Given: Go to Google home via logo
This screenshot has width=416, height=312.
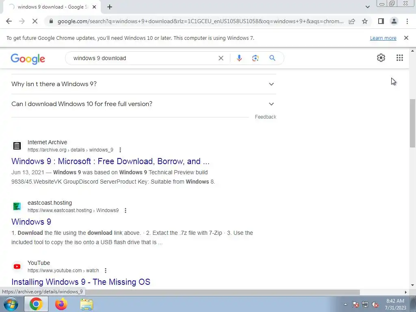Looking at the screenshot, I should [x=28, y=58].
